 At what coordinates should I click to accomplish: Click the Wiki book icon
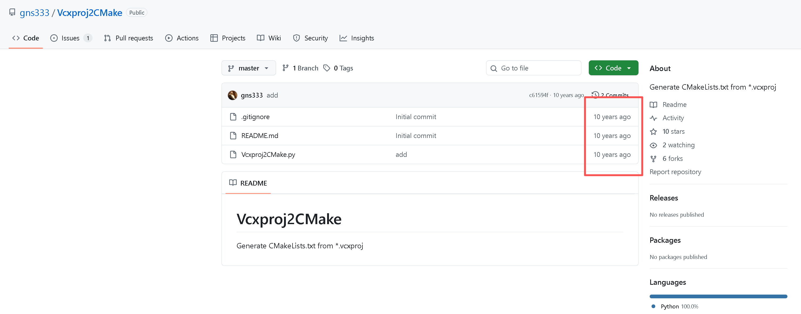261,38
